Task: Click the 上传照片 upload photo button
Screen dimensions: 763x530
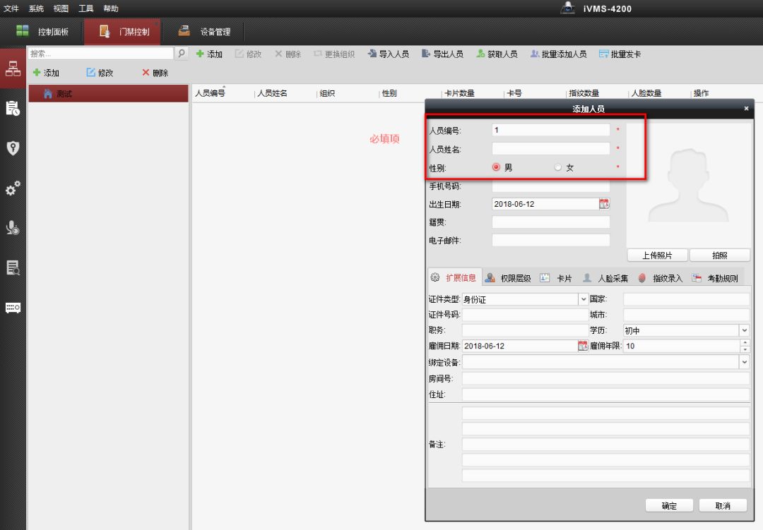Action: click(656, 255)
